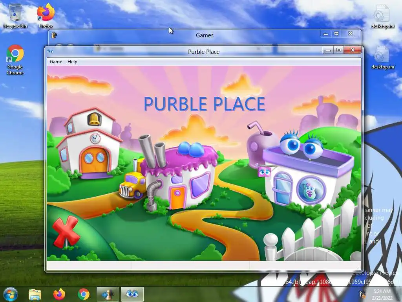
Task: Switch to the Purble Place taskbar button
Action: 132,295
